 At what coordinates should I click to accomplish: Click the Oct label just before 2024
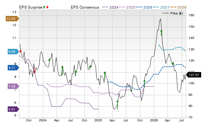coord(29,120)
